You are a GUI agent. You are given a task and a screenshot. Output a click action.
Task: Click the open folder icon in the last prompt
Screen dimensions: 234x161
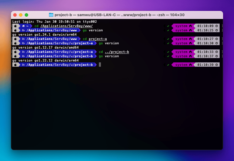[23, 65]
